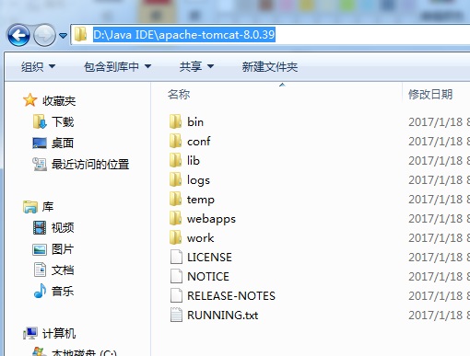Click 新建文件夹 button
Image resolution: width=470 pixels, height=356 pixels.
tap(270, 66)
